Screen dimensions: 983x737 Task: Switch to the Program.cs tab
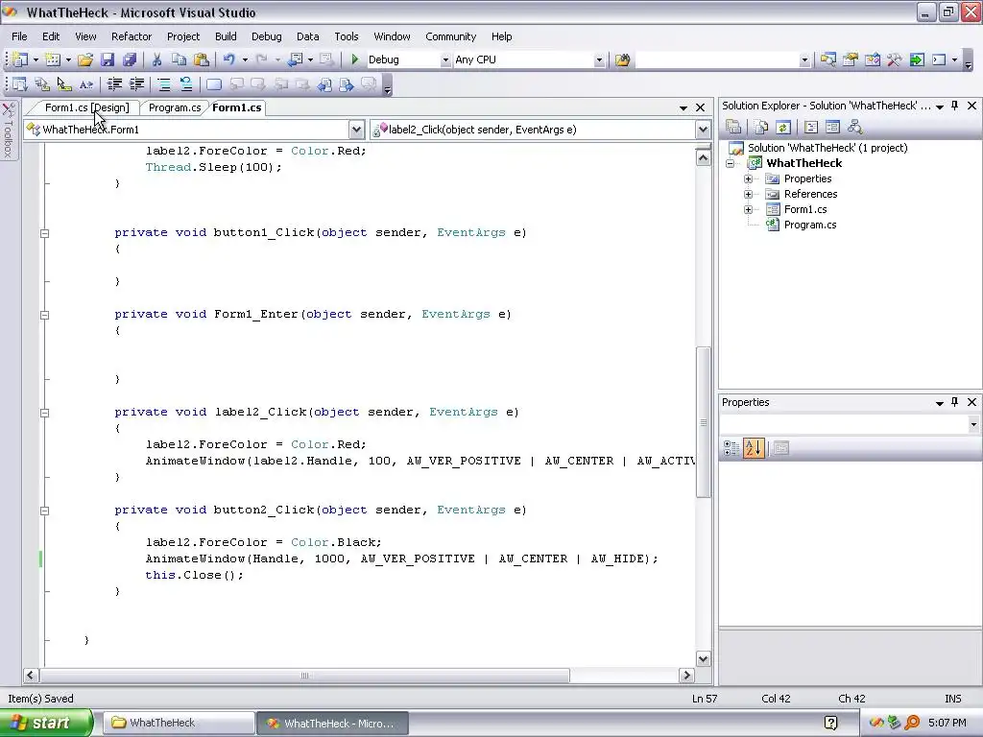click(x=175, y=107)
